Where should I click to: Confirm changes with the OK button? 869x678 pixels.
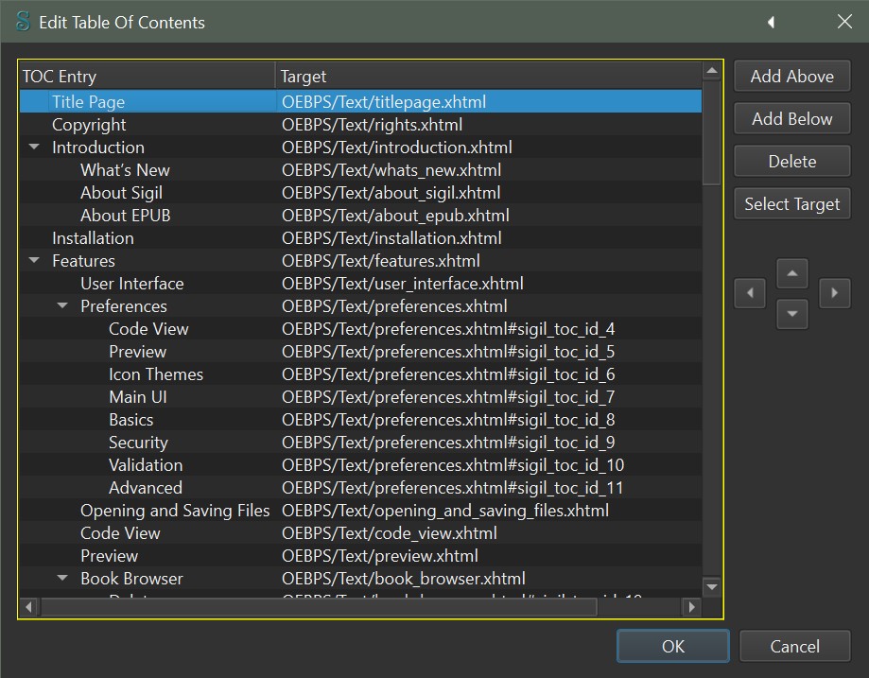(672, 647)
